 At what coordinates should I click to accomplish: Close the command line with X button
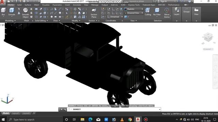61,109
